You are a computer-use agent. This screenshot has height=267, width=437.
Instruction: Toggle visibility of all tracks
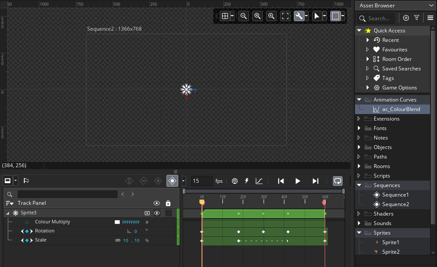(157, 203)
